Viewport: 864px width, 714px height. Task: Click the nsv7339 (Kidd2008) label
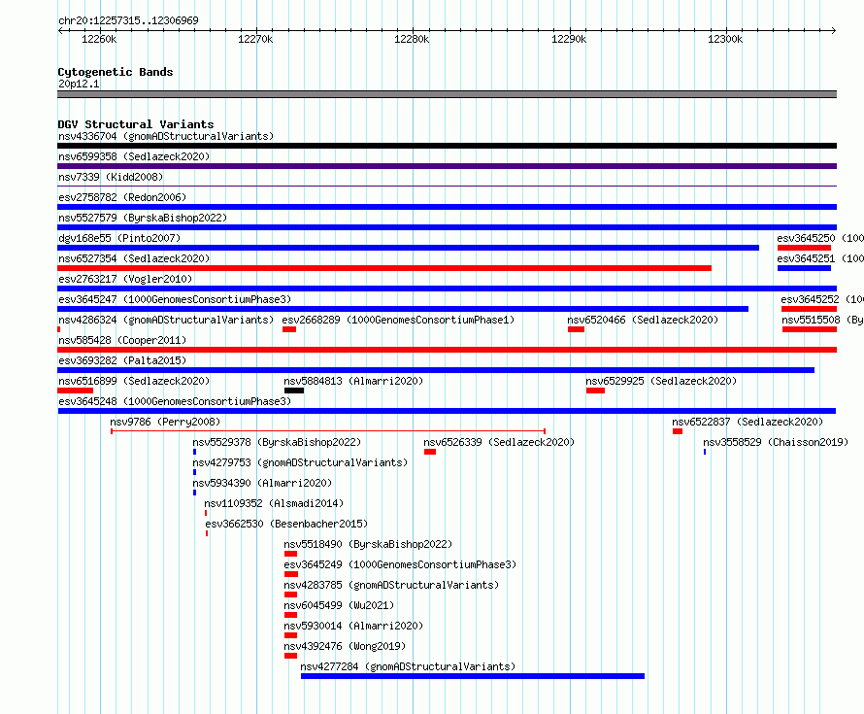tap(111, 177)
